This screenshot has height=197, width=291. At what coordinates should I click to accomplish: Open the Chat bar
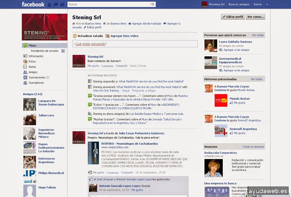[256, 195]
